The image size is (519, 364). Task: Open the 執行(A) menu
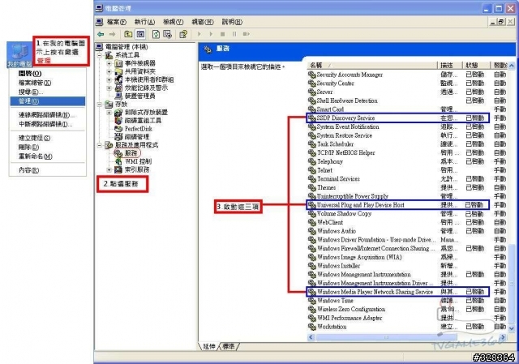144,22
